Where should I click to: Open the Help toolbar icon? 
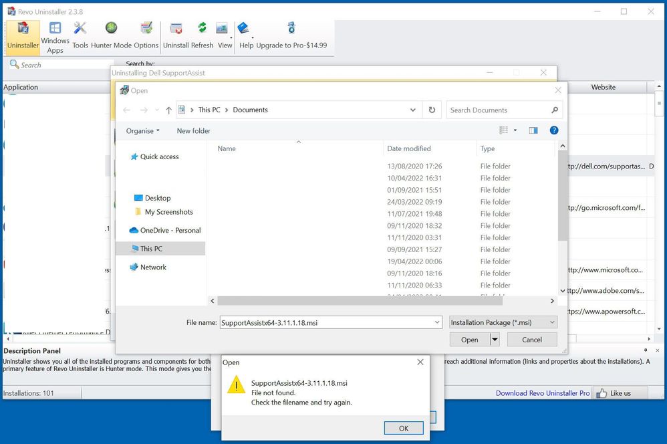pyautogui.click(x=247, y=35)
